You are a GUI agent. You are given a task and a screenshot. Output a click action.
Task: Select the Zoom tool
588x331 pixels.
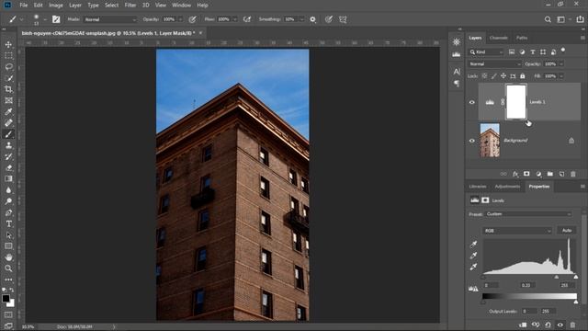[x=8, y=268]
